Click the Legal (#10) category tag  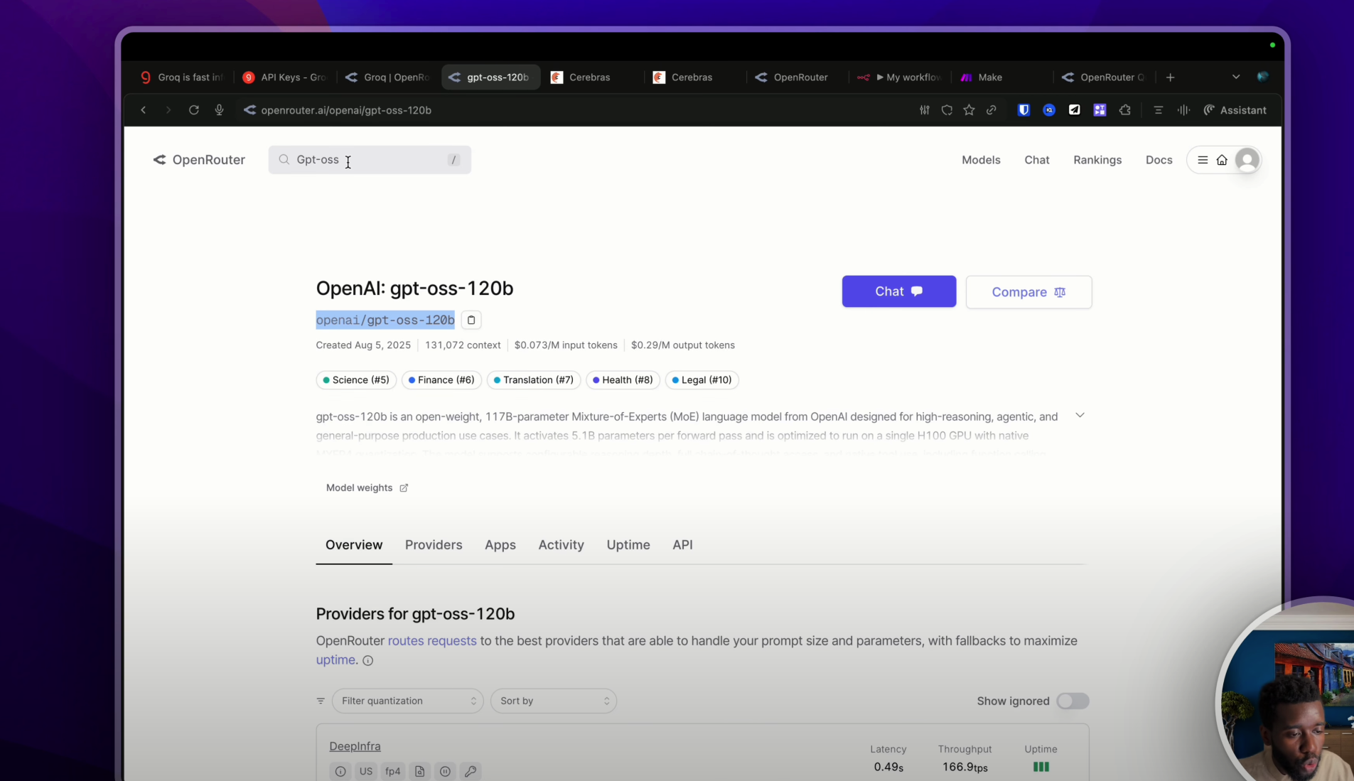click(x=702, y=380)
